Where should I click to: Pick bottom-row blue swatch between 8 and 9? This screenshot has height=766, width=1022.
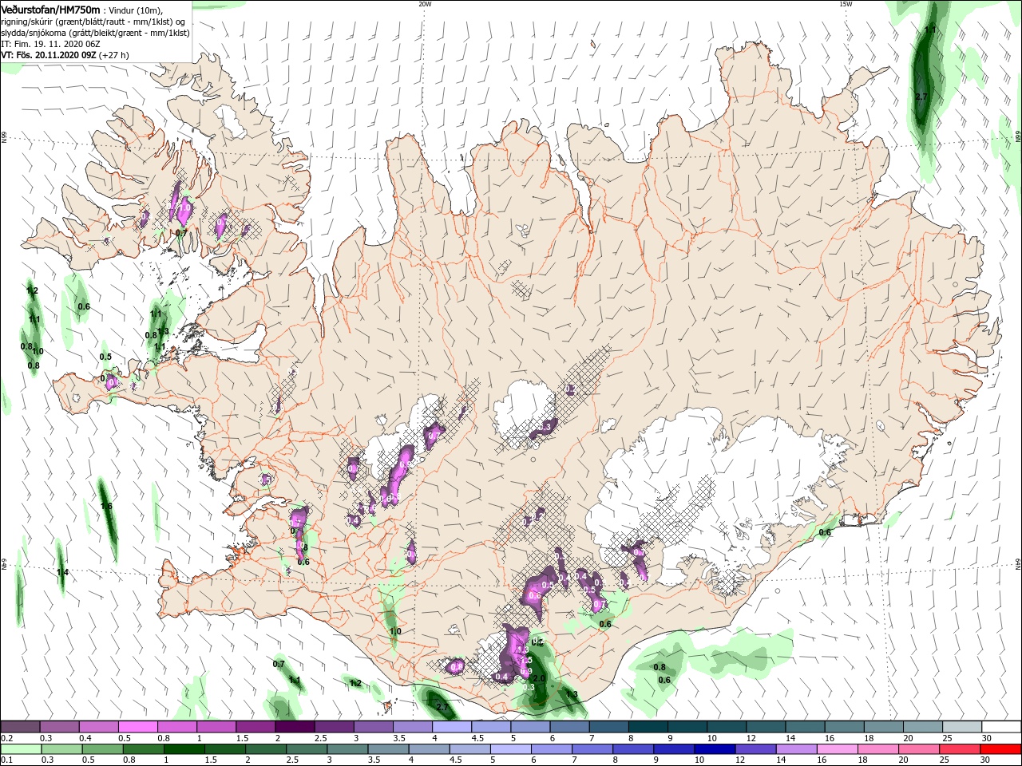632,749
